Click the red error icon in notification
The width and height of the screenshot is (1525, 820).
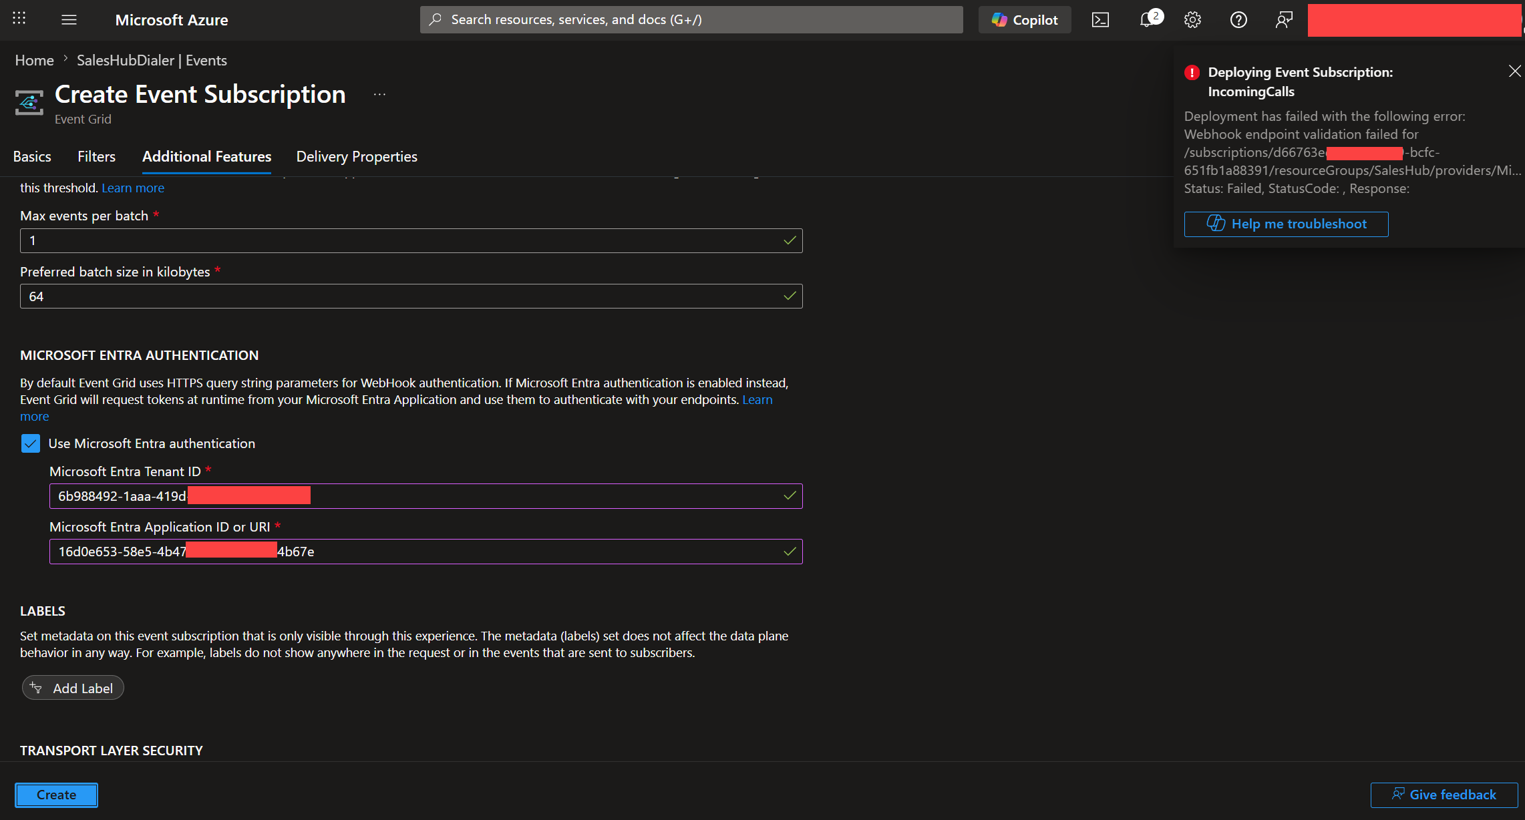[1192, 73]
